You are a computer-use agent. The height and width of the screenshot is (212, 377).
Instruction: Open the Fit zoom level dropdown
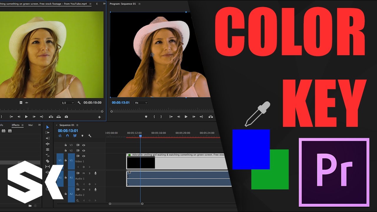click(x=141, y=103)
